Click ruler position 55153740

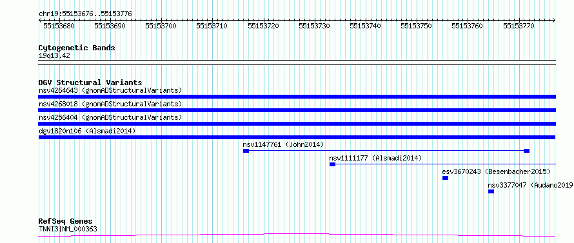[x=366, y=26]
